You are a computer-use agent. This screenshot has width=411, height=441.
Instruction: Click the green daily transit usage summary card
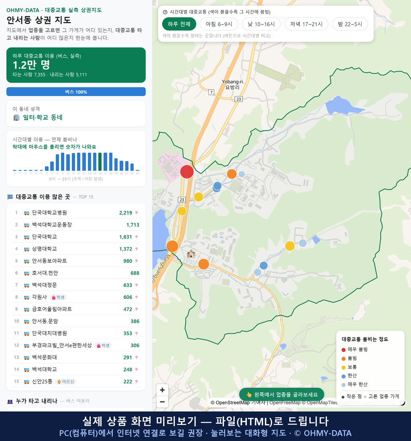[76, 65]
